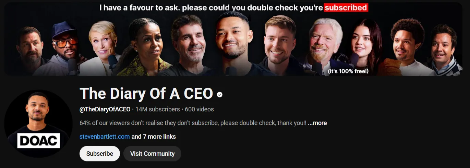Click the channel title "The Diary Of A CEO"

point(146,94)
